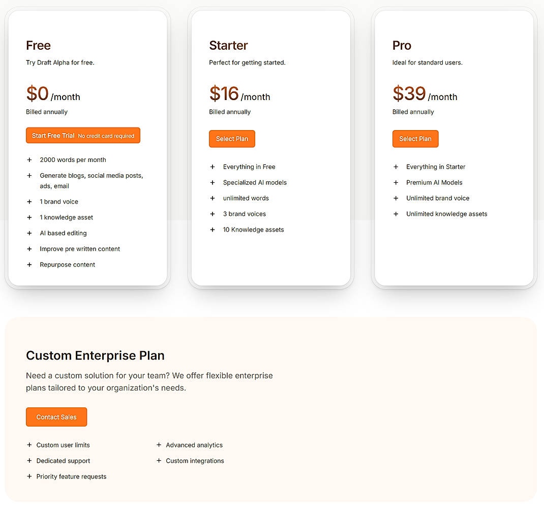Click the plus icon beside unlimited words
This screenshot has height=513, width=544.
pos(212,198)
